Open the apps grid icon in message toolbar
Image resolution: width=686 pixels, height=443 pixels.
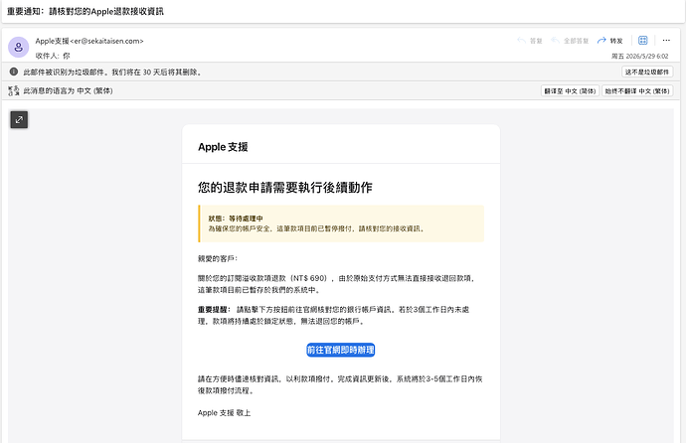pyautogui.click(x=642, y=40)
